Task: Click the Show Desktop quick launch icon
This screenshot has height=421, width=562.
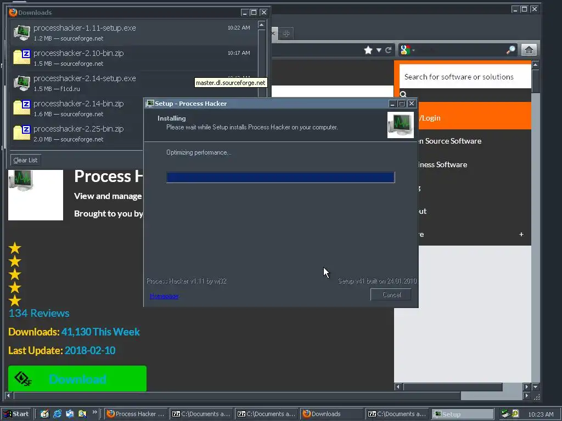Action: [x=44, y=414]
